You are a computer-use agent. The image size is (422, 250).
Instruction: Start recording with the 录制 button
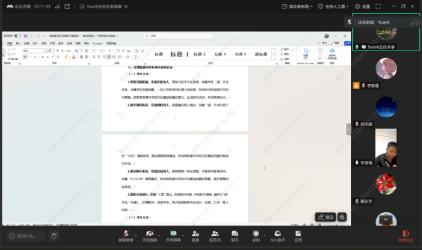click(x=256, y=236)
